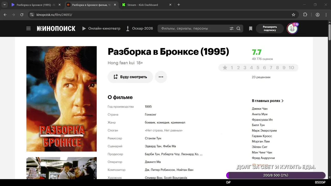Open browser extensions puzzle icon
Viewport: 331px width, 186px height.
pyautogui.click(x=305, y=15)
